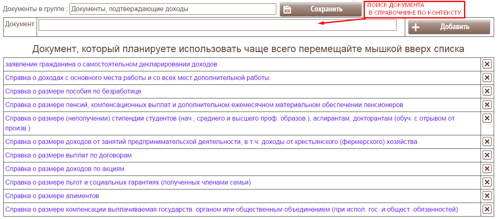The width and height of the screenshot is (497, 219).
Task: Remove 'компенсации выплачиваемая государств. органом' row
Action: [487, 210]
